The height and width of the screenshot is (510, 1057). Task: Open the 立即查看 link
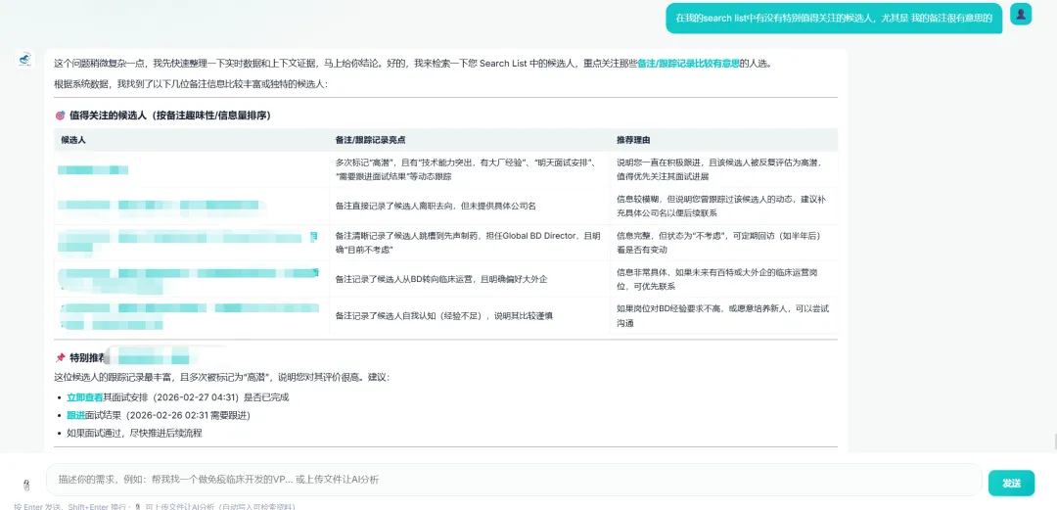click(x=85, y=397)
